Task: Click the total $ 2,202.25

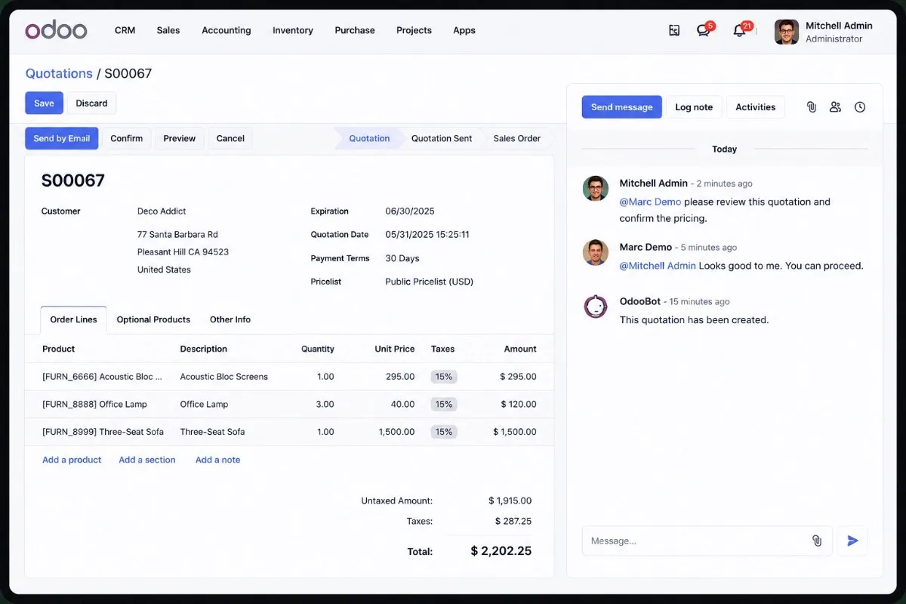Action: pos(501,551)
